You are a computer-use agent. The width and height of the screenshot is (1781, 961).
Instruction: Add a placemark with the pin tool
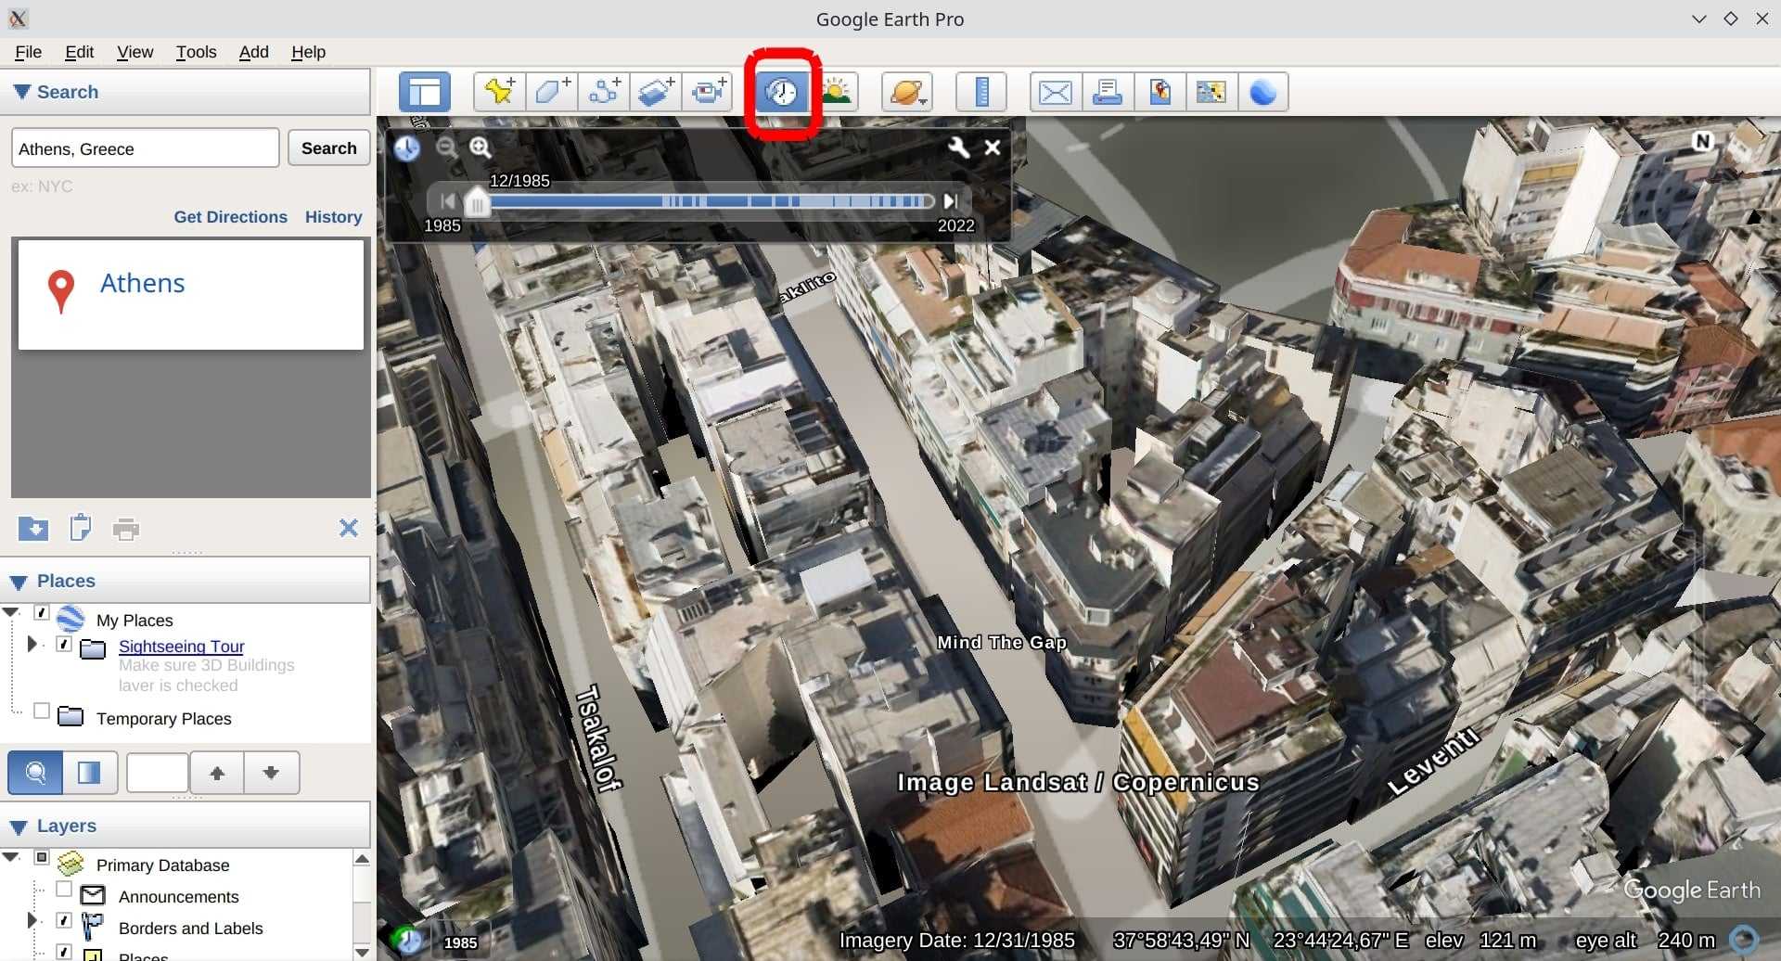[x=499, y=92]
